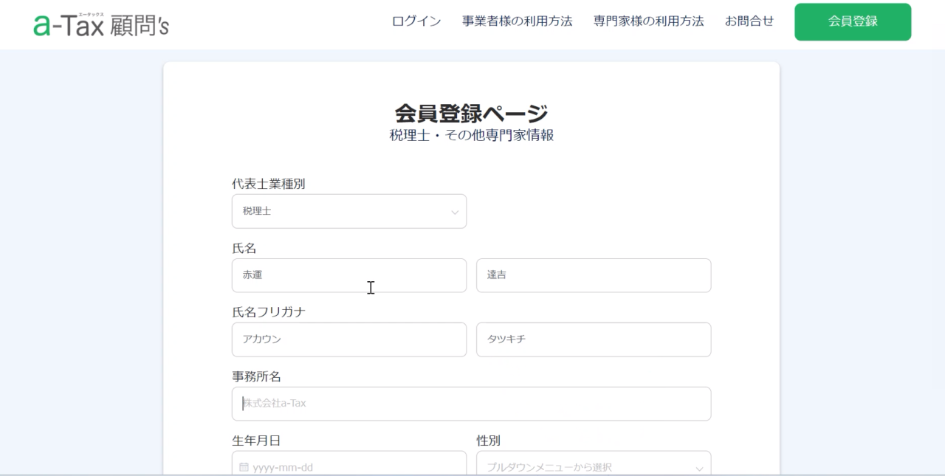945x476 pixels.
Task: Click the a-Tax 顧問's logo
Action: pyautogui.click(x=101, y=25)
